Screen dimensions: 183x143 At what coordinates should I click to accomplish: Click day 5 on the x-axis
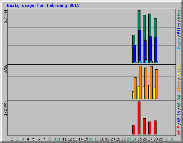33,139
